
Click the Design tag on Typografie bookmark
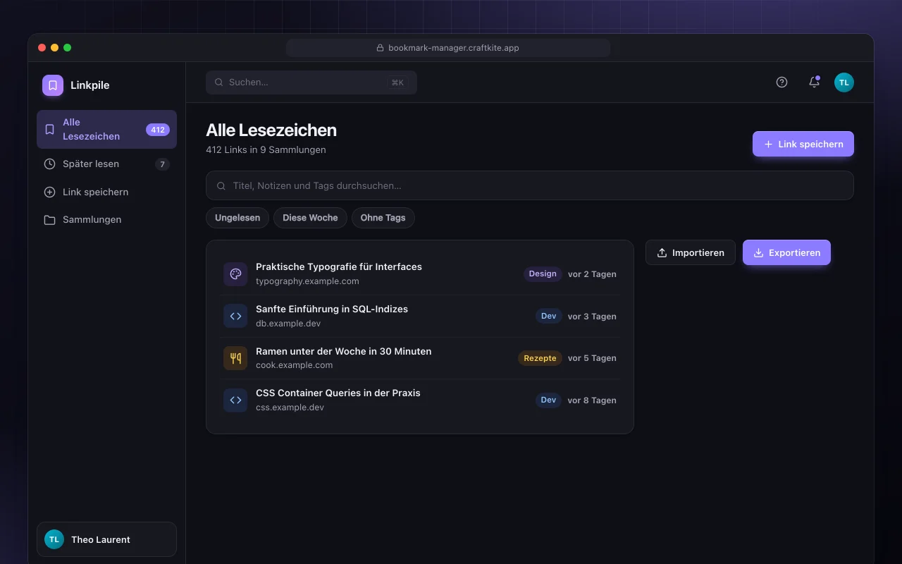543,274
